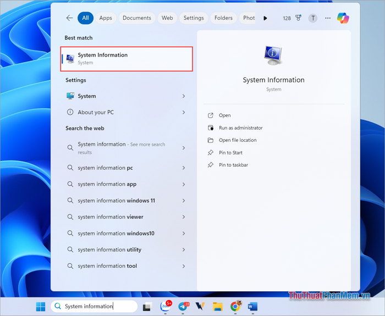Click the info icon beside About your PC
The height and width of the screenshot is (316, 385).
coord(70,112)
